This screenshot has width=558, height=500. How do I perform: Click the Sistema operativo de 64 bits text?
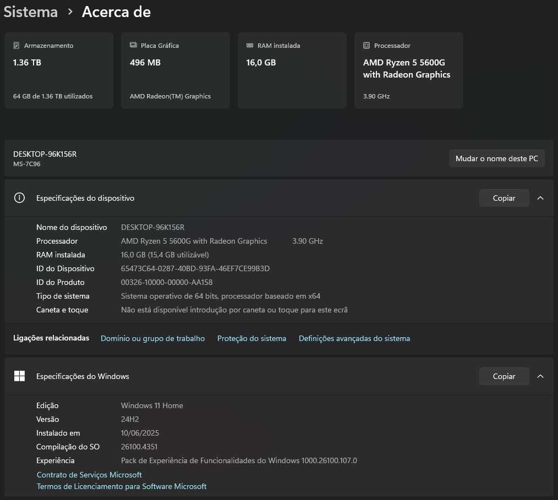pos(221,296)
